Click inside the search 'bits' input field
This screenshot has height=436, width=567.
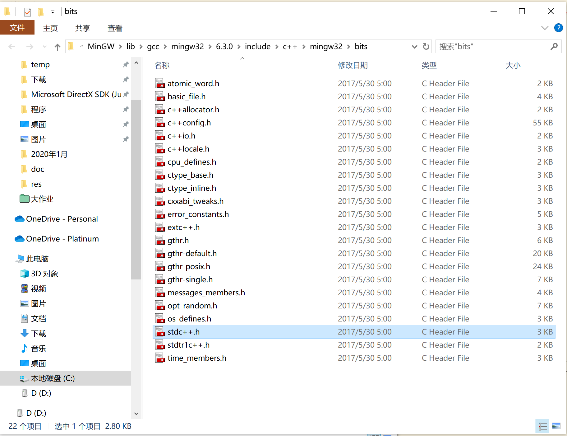485,46
